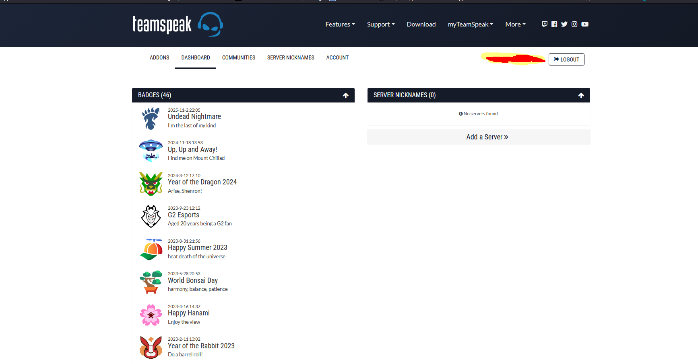Open the Download page link

pos(421,25)
